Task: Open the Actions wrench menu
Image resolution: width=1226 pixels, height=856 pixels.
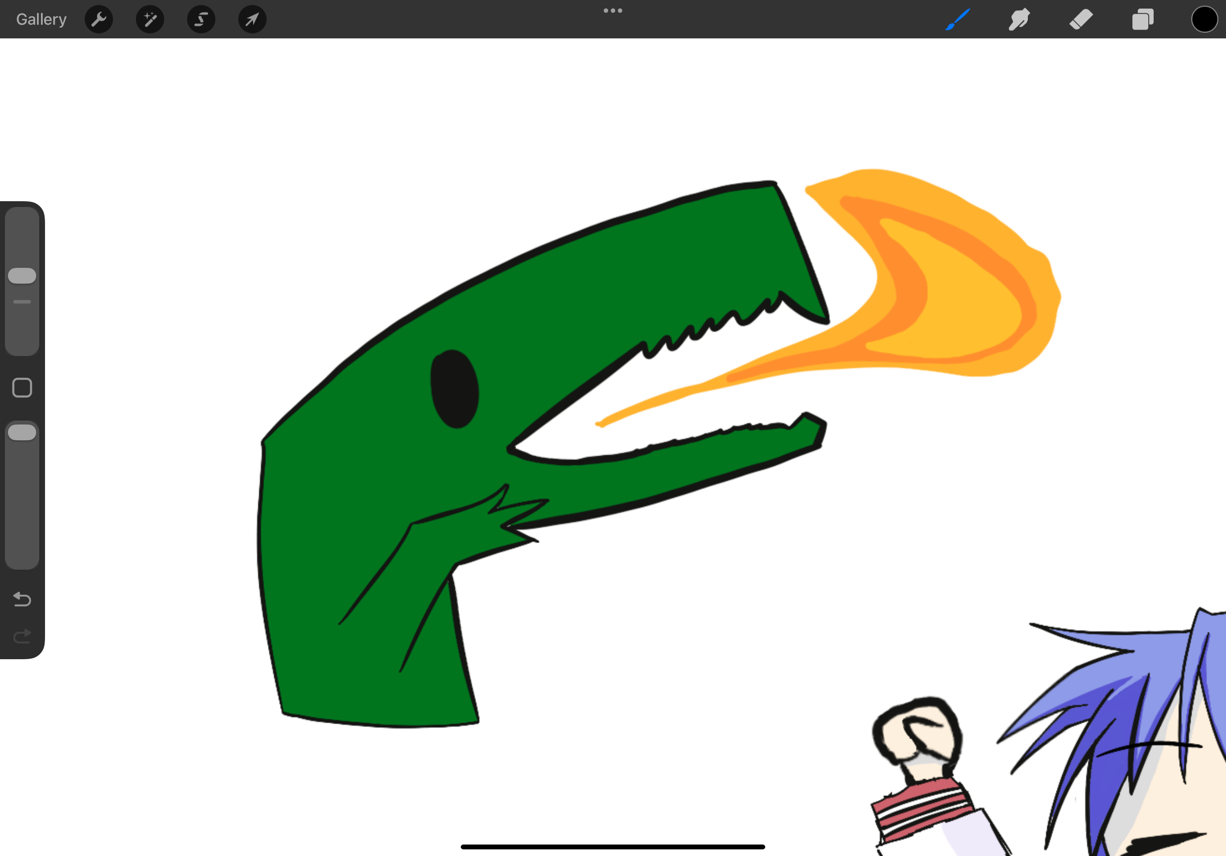Action: coord(99,20)
